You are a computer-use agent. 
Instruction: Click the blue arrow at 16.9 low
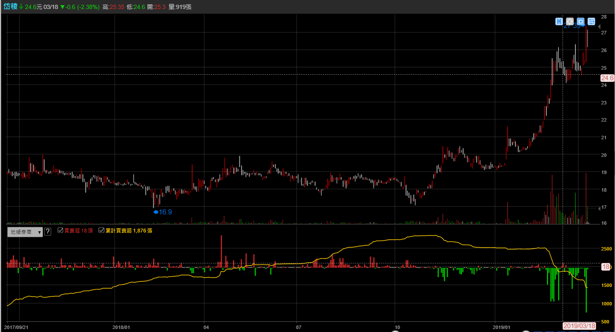click(x=156, y=211)
